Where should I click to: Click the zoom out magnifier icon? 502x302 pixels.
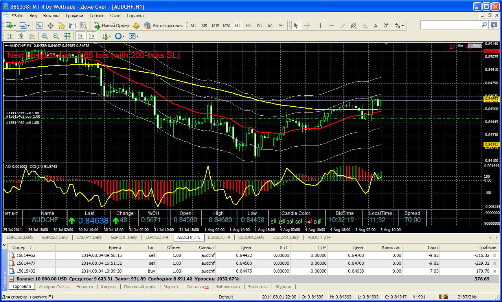tap(55, 36)
